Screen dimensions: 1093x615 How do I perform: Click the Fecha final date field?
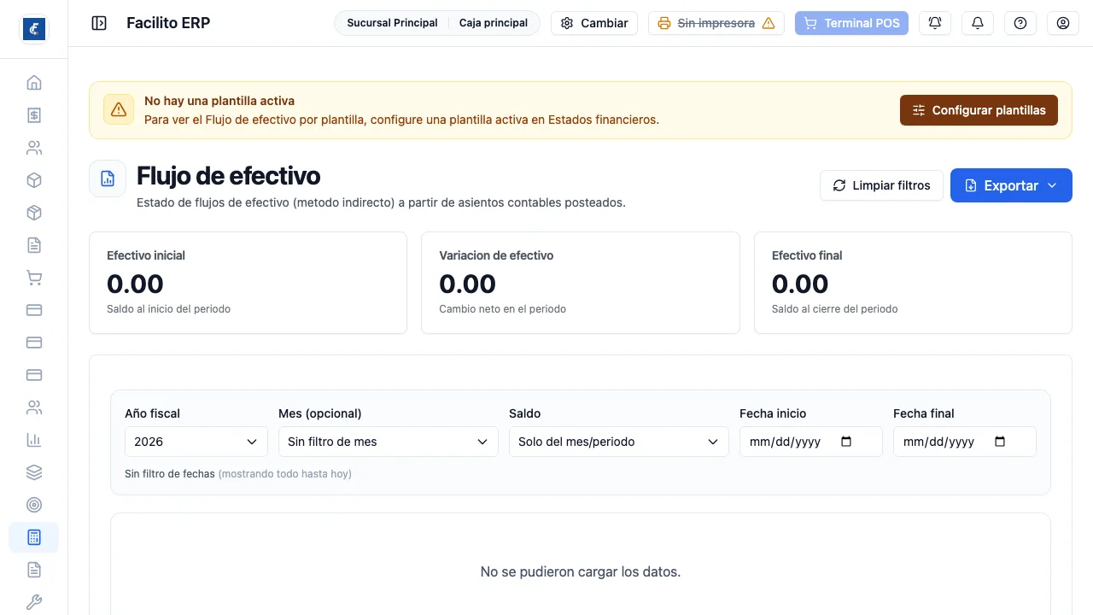coord(965,442)
